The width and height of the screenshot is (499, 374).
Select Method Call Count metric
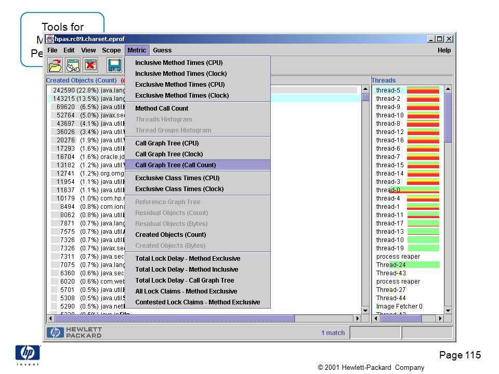(x=198, y=109)
